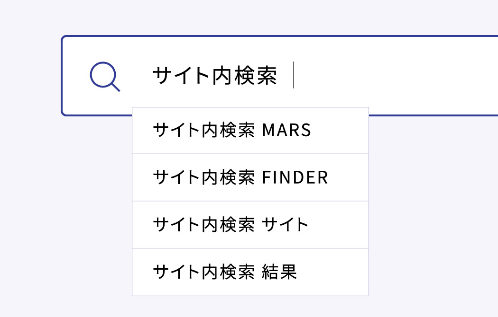Click the word FINDER in suggestions
The width and height of the screenshot is (498, 317).
coord(295,177)
